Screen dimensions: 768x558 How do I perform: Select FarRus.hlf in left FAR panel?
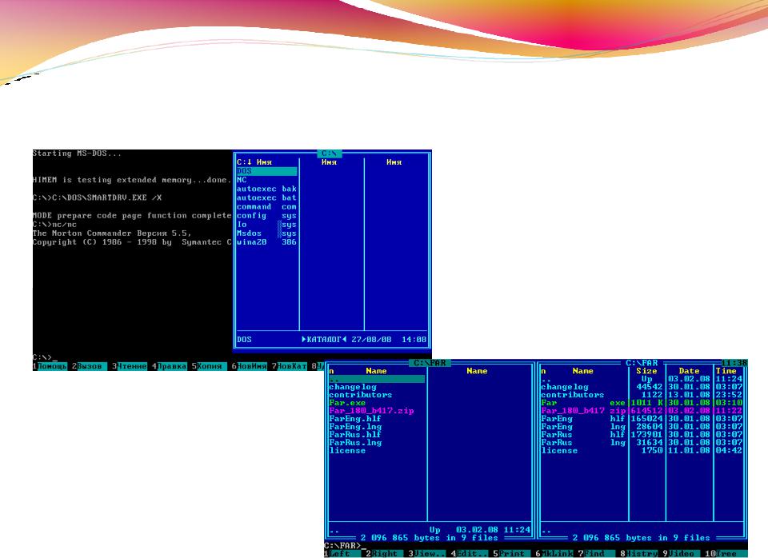(x=355, y=434)
